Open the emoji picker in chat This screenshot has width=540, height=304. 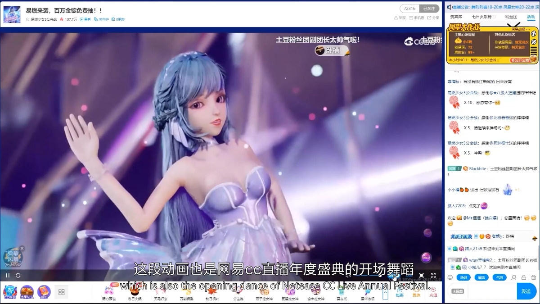coord(450,277)
